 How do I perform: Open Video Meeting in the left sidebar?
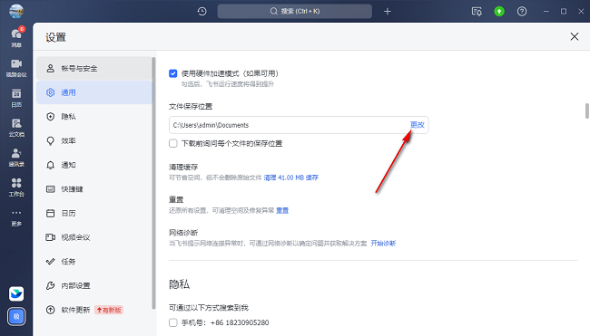tap(16, 68)
